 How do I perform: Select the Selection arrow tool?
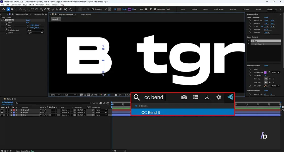[8, 9]
